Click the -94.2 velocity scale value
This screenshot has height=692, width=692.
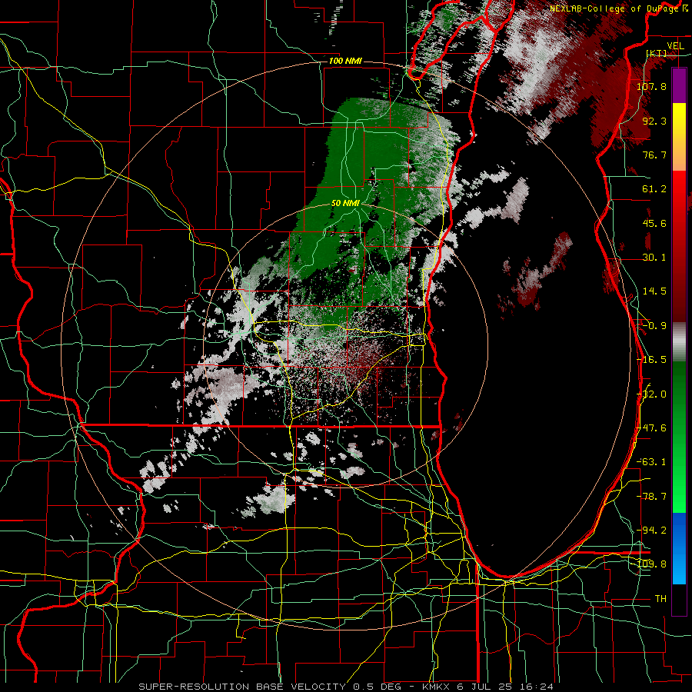(651, 530)
